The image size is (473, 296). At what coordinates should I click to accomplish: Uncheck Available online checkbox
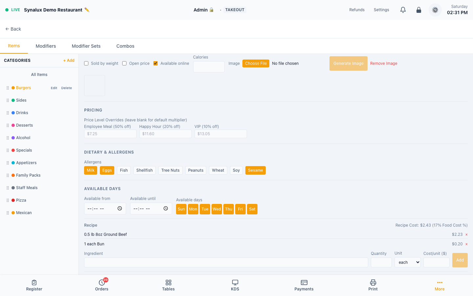click(156, 63)
